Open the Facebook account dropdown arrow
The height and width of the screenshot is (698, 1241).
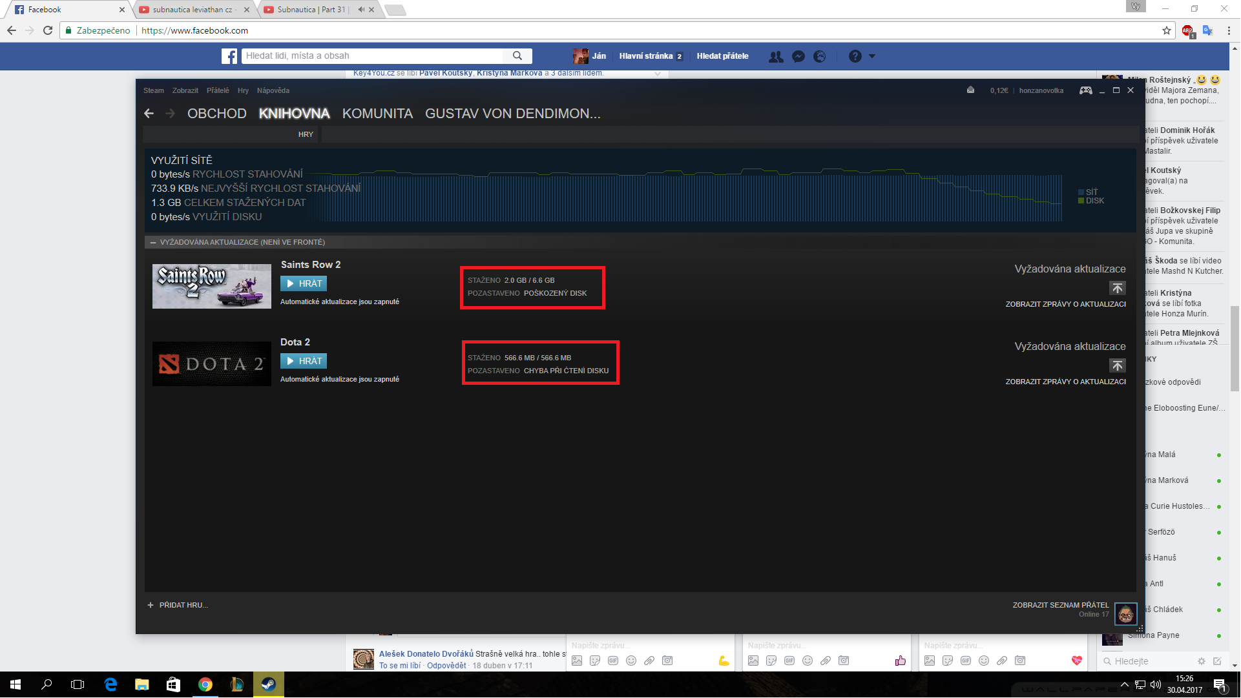872,56
